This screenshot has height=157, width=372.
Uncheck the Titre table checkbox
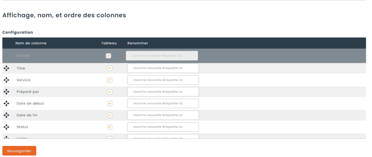click(x=109, y=68)
